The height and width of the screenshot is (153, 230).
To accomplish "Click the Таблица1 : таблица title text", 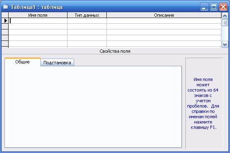I will click(x=37, y=7).
